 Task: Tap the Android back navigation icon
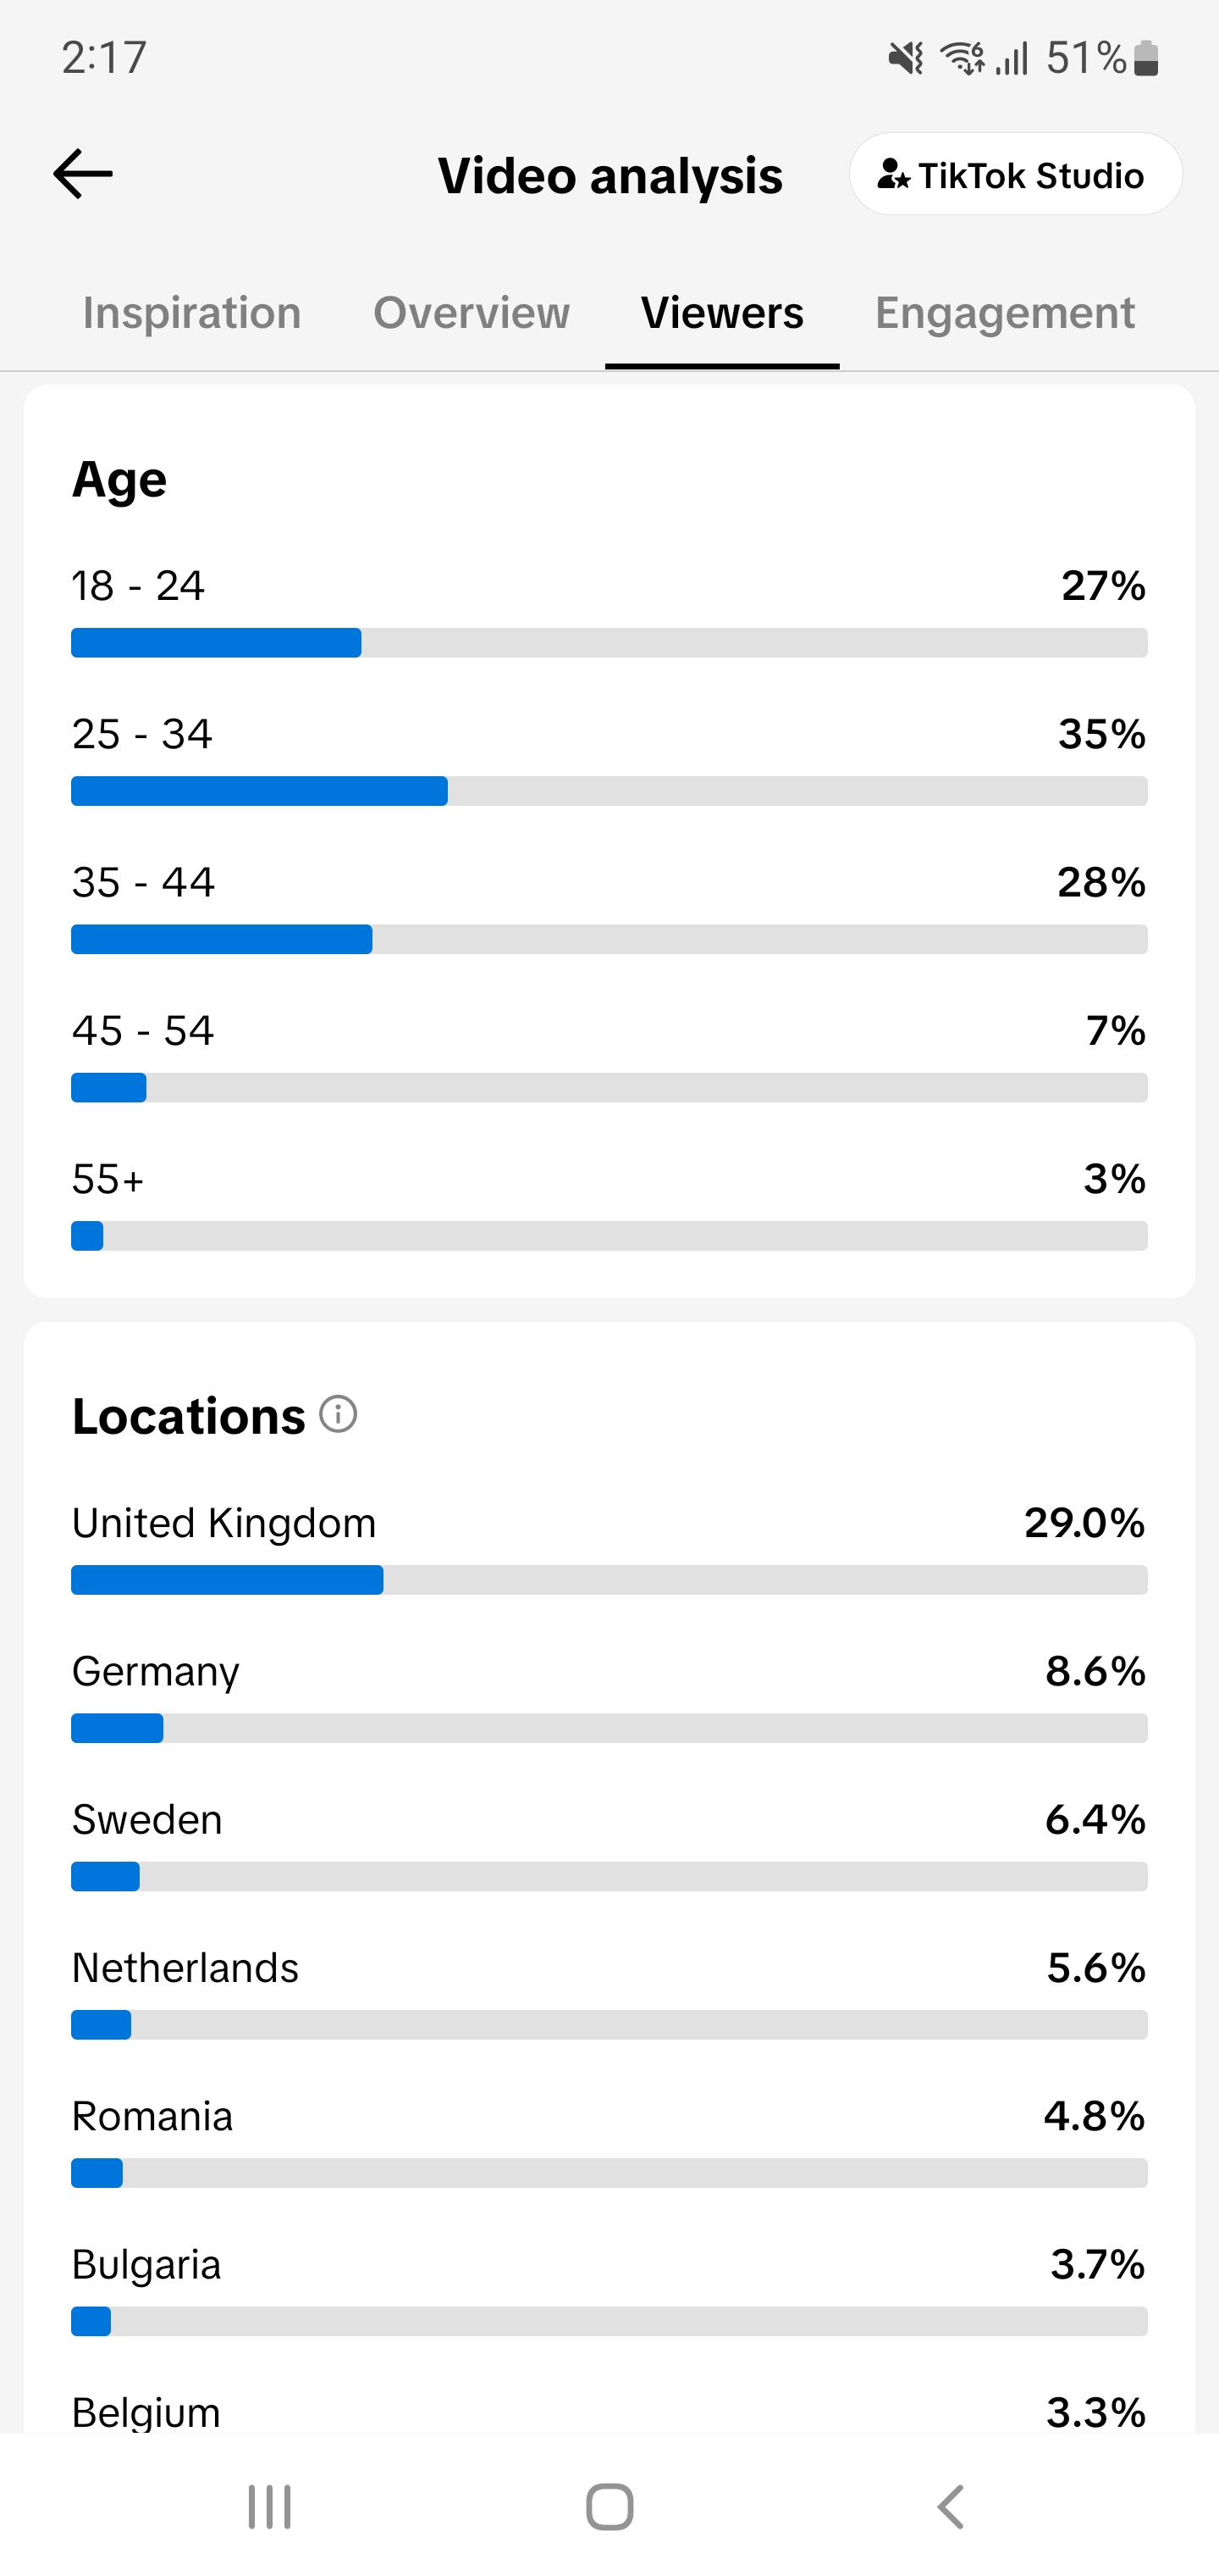click(x=951, y=2506)
